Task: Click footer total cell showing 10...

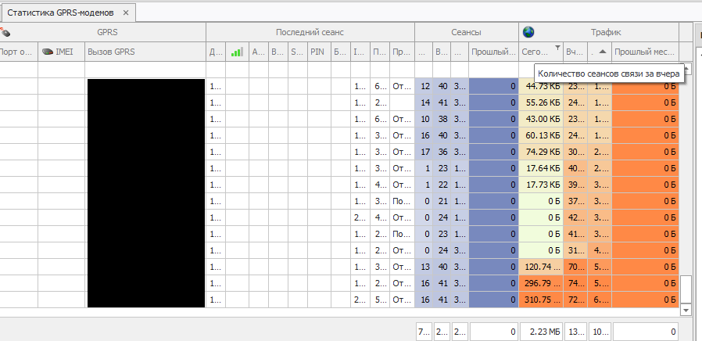Action: 600,332
